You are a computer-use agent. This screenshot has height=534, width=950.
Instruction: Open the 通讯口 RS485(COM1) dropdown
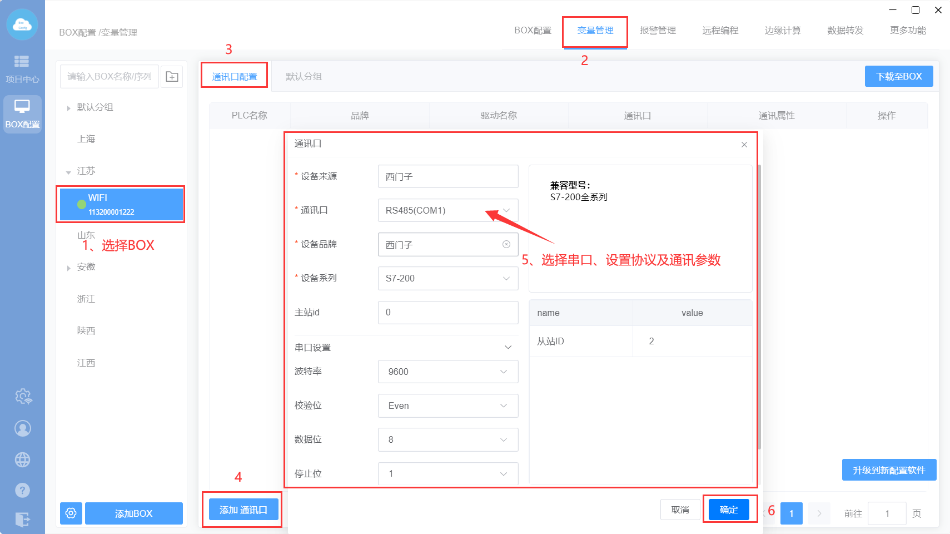tap(447, 210)
